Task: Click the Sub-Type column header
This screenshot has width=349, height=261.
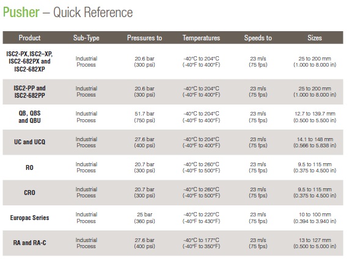Action: (86, 38)
